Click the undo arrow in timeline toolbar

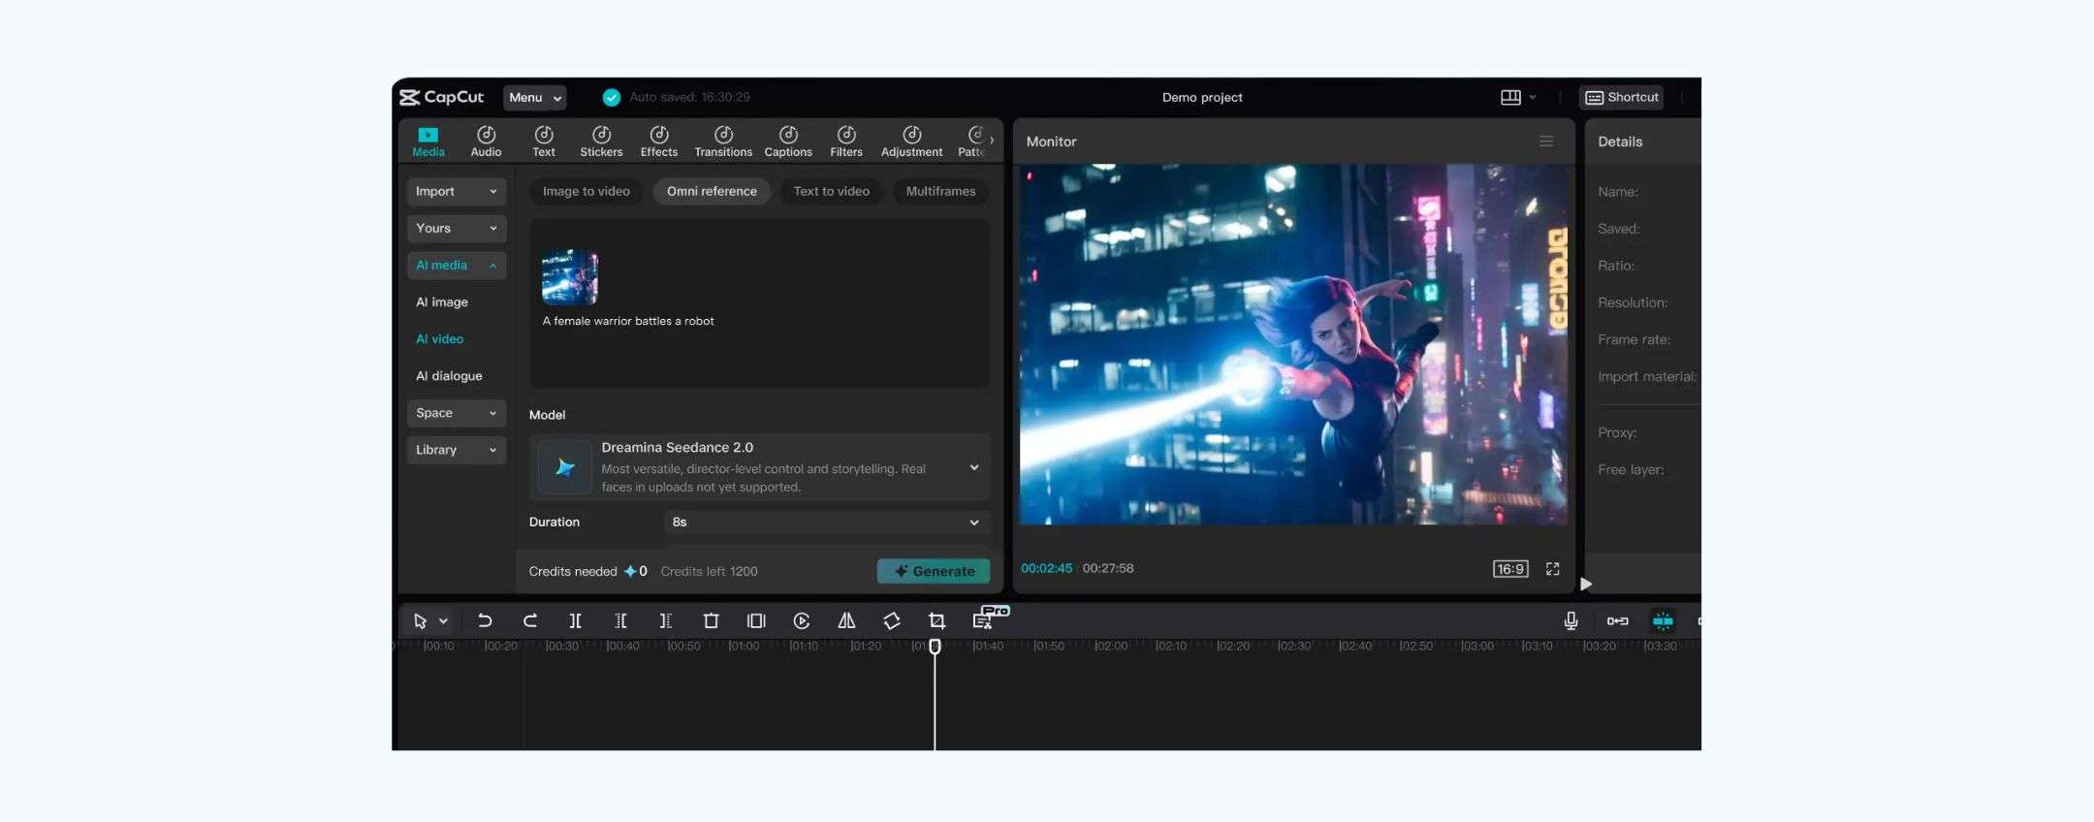[x=485, y=620]
